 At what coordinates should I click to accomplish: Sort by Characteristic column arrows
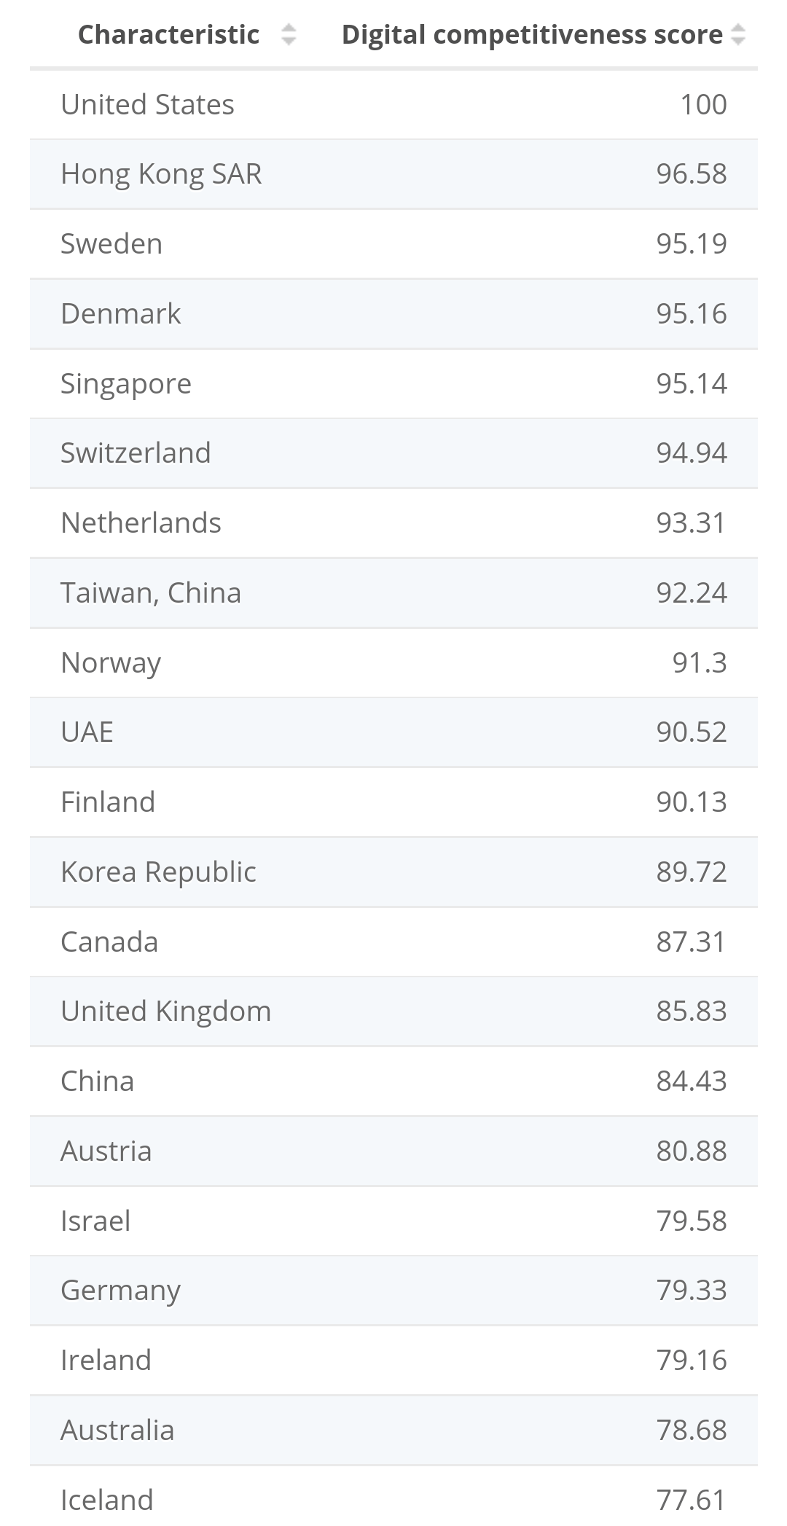click(x=289, y=35)
